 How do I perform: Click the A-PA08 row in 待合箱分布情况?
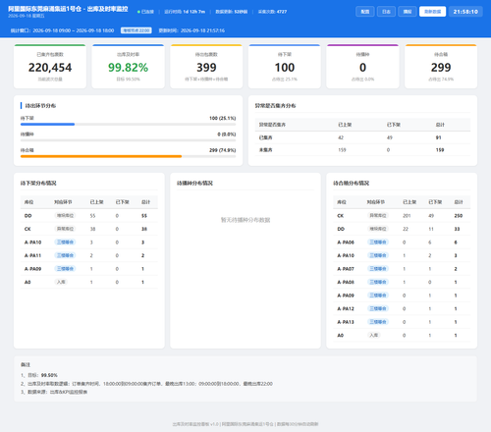click(402, 282)
